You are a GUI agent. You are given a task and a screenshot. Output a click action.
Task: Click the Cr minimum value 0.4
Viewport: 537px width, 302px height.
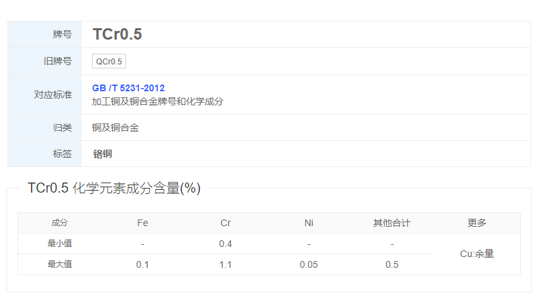click(x=226, y=244)
